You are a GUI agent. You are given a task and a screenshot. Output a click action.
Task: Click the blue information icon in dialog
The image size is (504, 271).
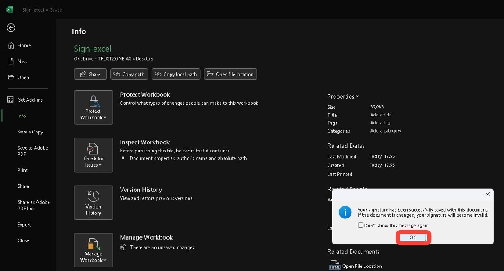345,212
